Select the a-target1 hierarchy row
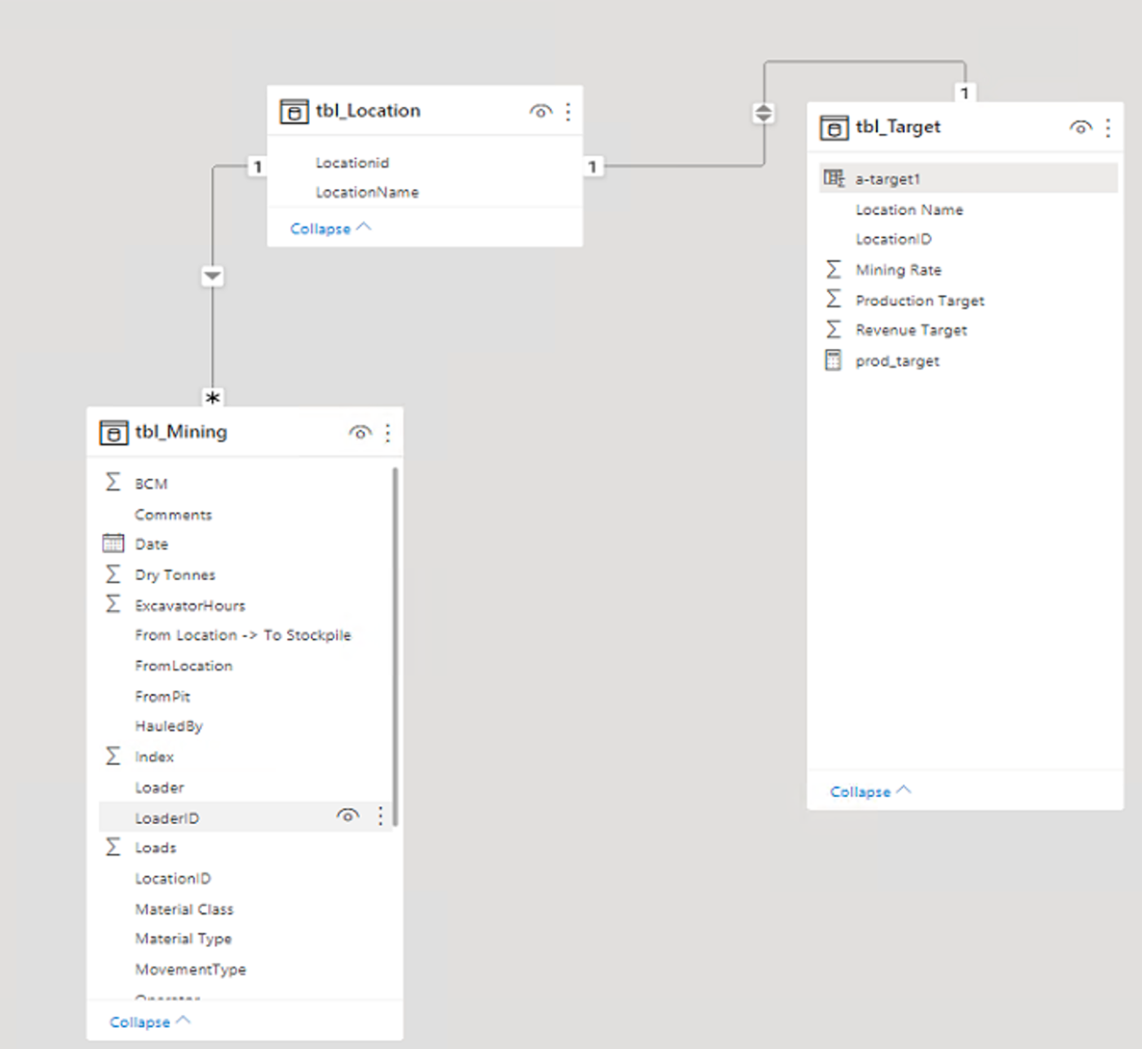This screenshot has height=1049, width=1142. pos(968,178)
